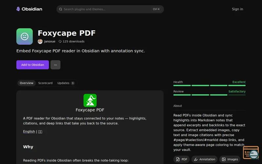Click the Annotation pen icon in tag
Screen dimensions: 262x164
click(196, 159)
